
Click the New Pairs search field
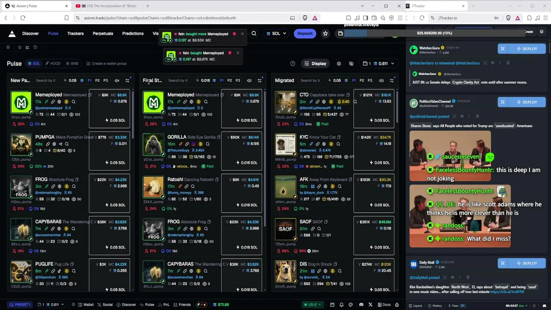pos(46,81)
